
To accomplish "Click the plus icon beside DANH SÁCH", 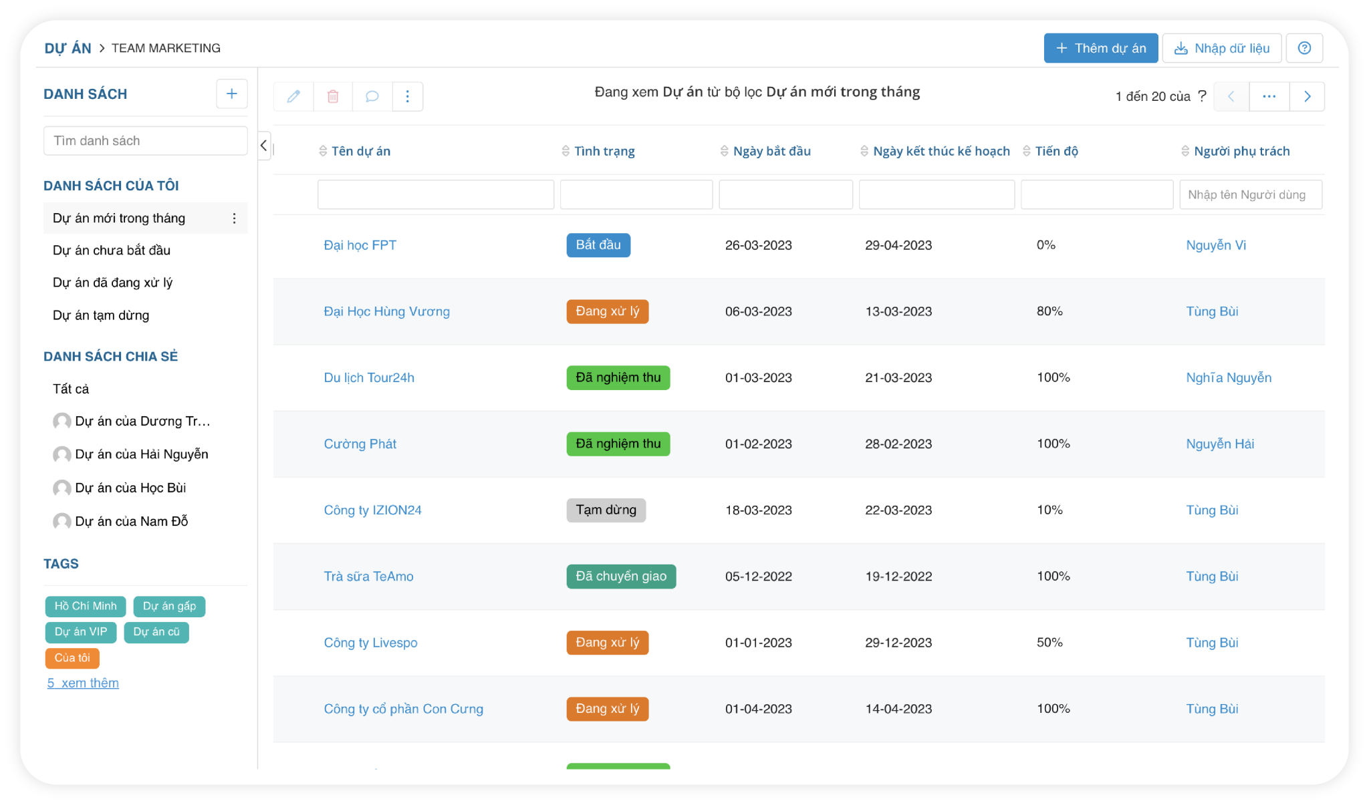I will tap(231, 94).
